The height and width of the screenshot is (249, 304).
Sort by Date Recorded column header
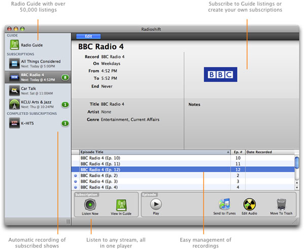tap(269, 152)
